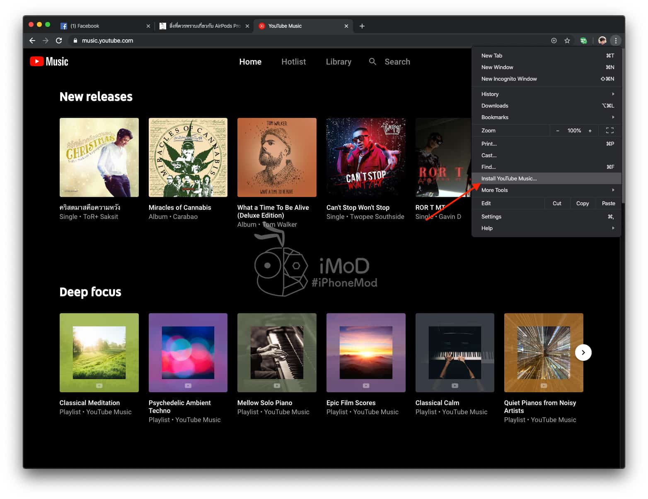
Task: Select the Install YouTube Music menu item
Action: tap(509, 178)
